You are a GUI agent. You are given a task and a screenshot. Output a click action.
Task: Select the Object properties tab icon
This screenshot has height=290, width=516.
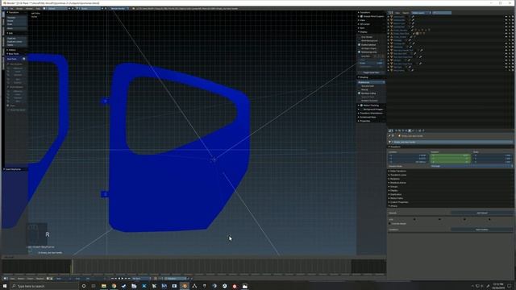(x=410, y=130)
